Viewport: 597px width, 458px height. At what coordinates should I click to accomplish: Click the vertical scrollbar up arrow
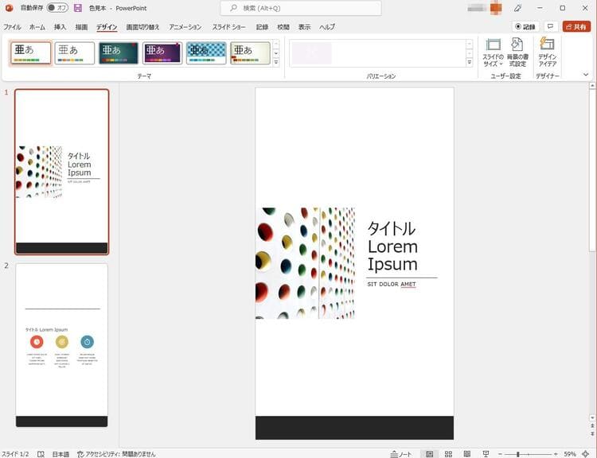pyautogui.click(x=592, y=86)
